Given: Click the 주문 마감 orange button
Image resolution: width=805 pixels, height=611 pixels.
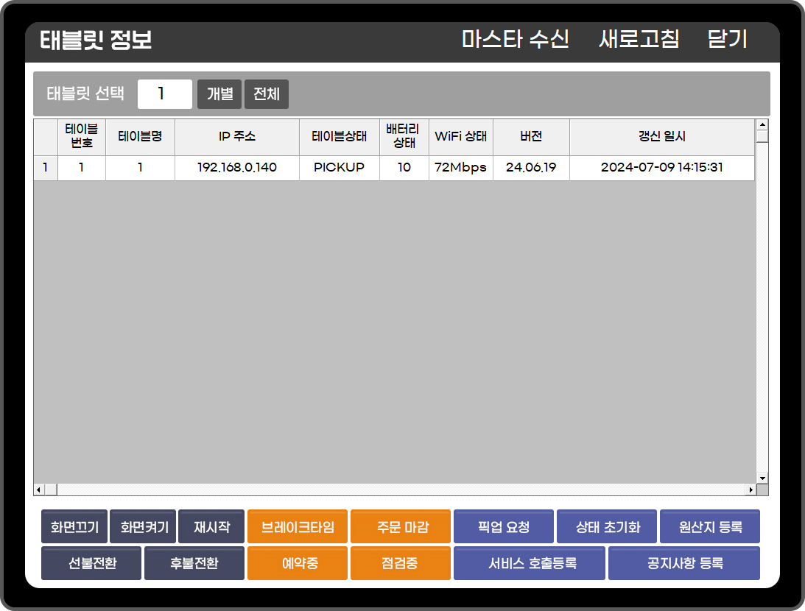Looking at the screenshot, I should (401, 526).
